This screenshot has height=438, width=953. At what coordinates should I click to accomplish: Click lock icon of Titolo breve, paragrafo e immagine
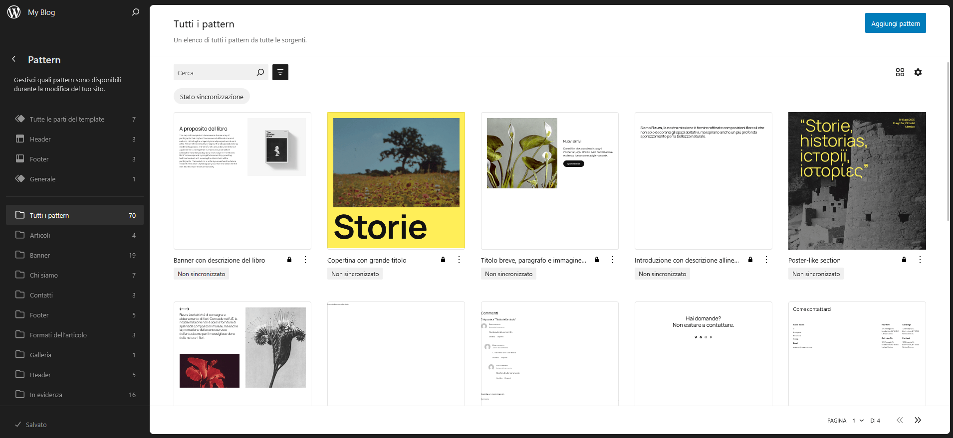[597, 260]
